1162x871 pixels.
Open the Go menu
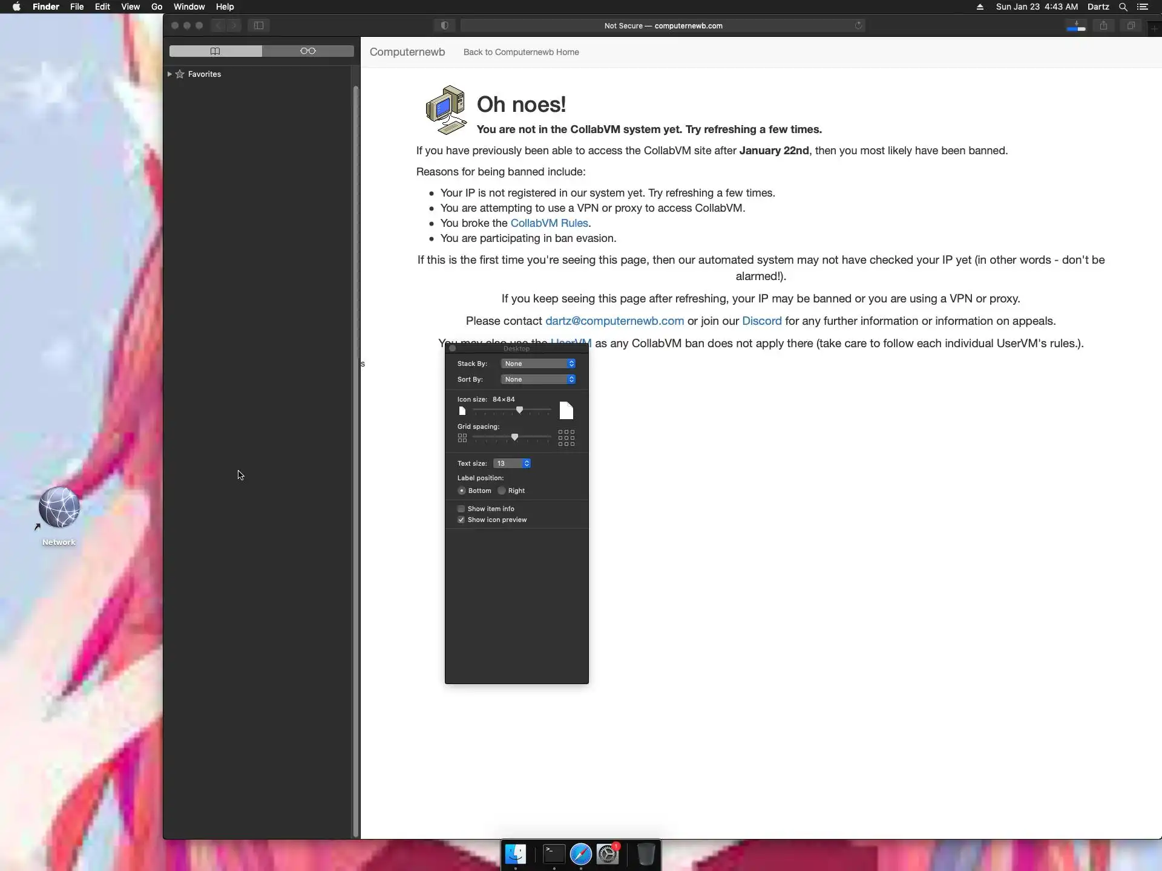pos(157,7)
